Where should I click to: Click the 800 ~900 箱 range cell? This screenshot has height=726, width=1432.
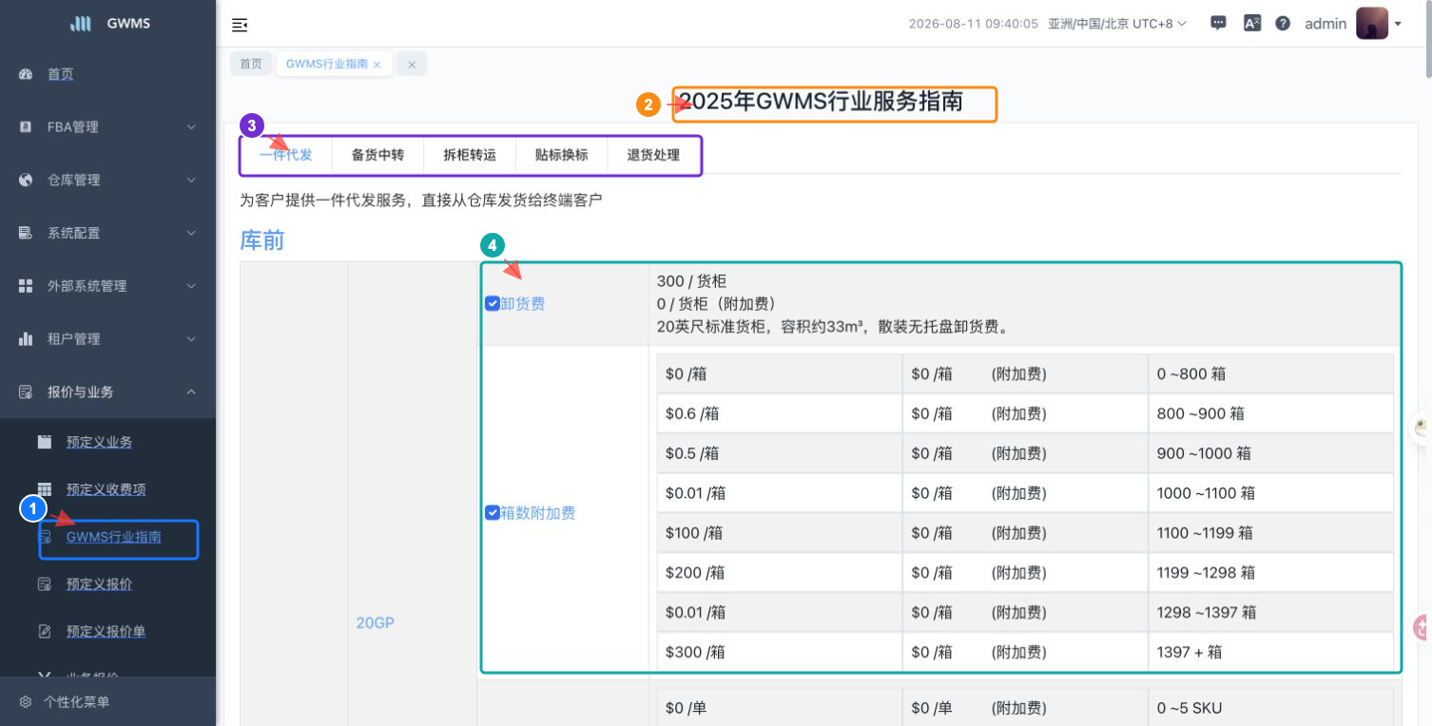pyautogui.click(x=1270, y=413)
